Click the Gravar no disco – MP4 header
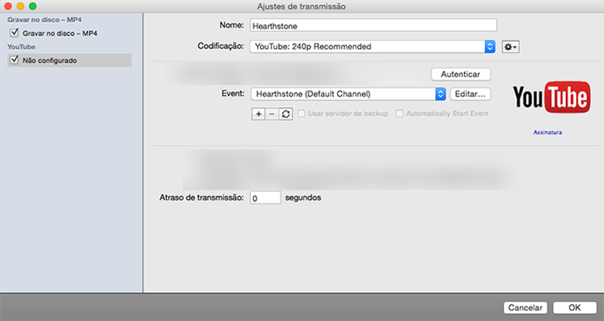Viewport: 604px width, 321px height. point(44,20)
